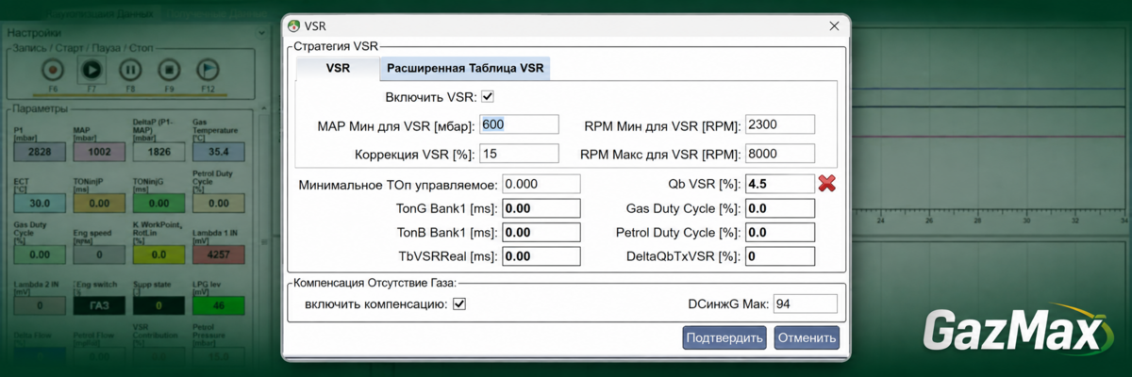Image resolution: width=1132 pixels, height=377 pixels.
Task: Click the Gas Temperature value 35.4
Action: click(x=218, y=152)
